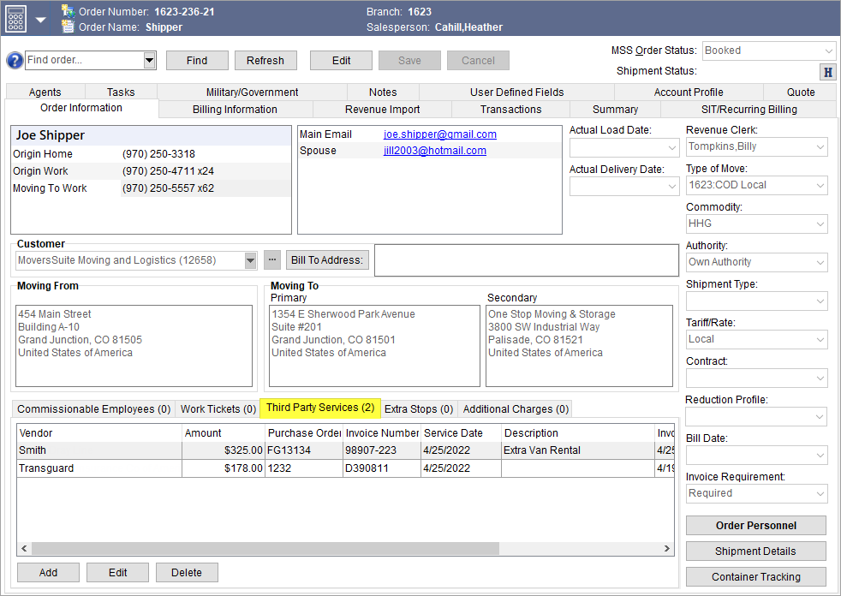Click the ellipsis button beside the customer selector
The image size is (841, 596).
pos(271,259)
